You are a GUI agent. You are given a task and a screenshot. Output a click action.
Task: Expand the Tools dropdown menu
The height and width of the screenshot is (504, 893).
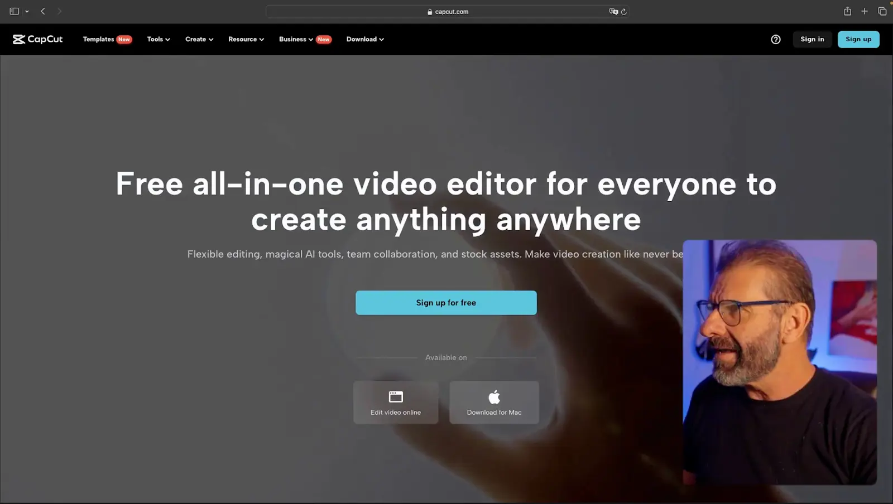click(159, 39)
